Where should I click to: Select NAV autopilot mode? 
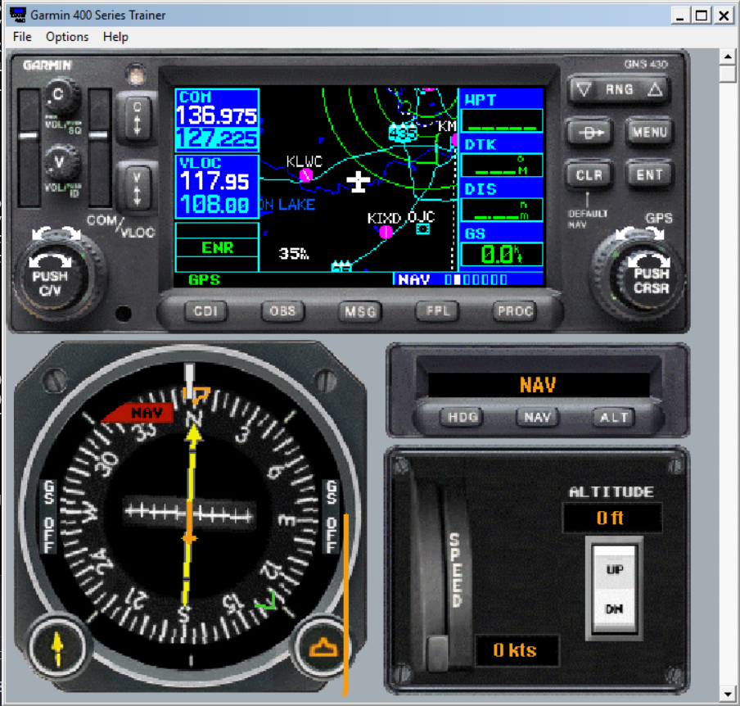coord(538,417)
